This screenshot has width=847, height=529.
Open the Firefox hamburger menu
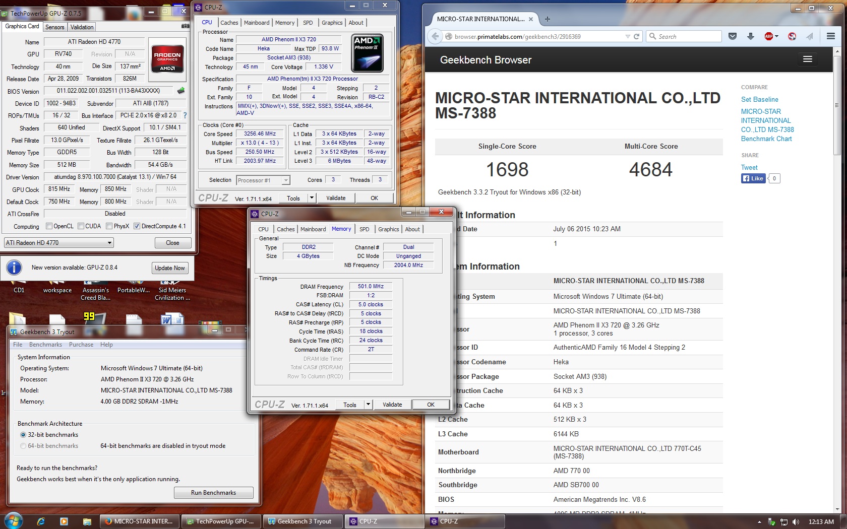(831, 36)
